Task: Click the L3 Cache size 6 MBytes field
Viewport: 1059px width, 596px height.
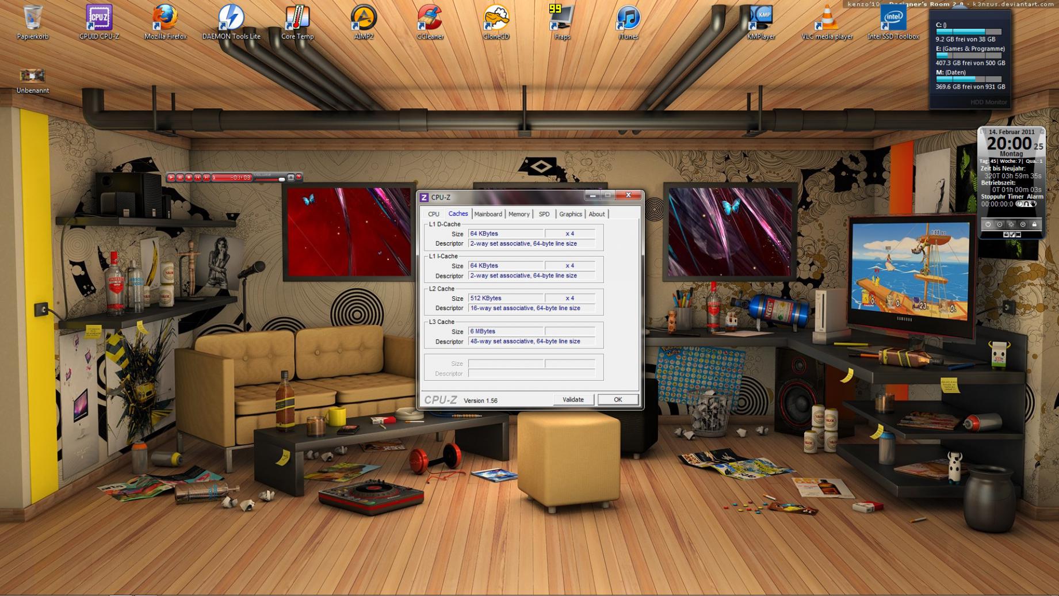Action: point(506,331)
